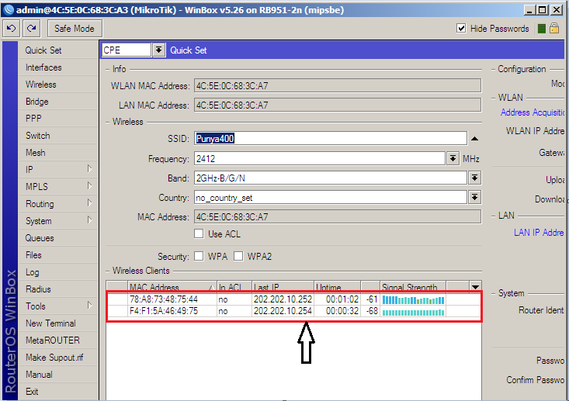Open the MetaROUTER menu
The height and width of the screenshot is (401, 569).
58,340
